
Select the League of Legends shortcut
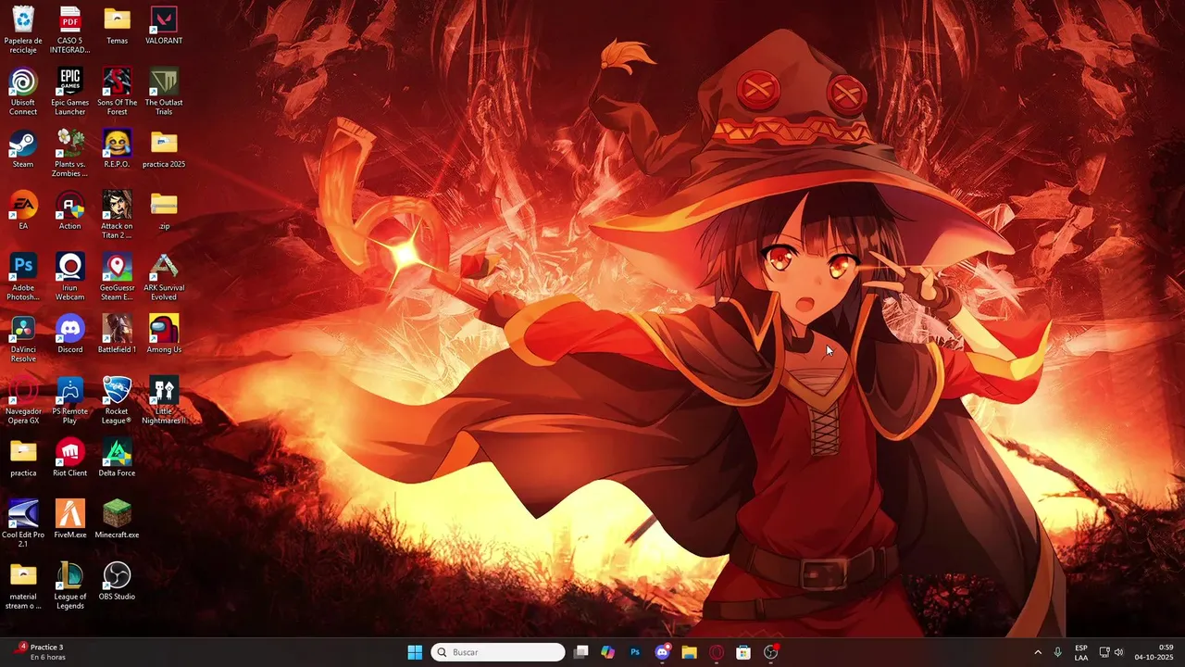point(70,585)
